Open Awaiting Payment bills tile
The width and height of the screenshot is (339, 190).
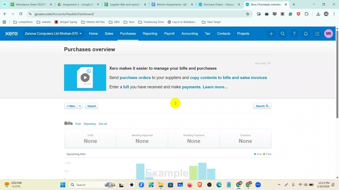pyautogui.click(x=194, y=139)
